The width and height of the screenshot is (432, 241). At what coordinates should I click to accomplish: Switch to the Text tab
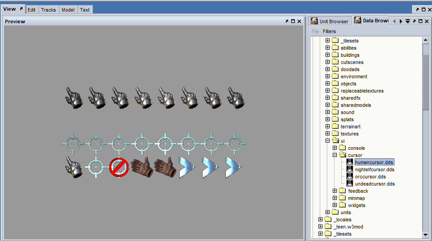85,10
